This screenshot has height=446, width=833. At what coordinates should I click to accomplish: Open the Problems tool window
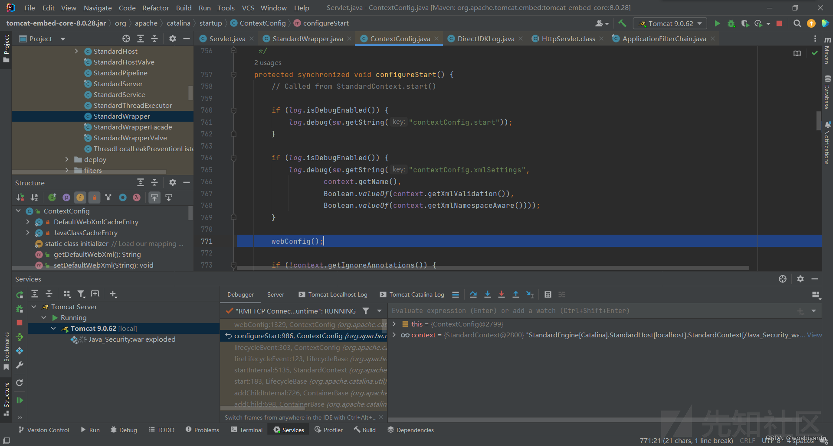pos(202,430)
